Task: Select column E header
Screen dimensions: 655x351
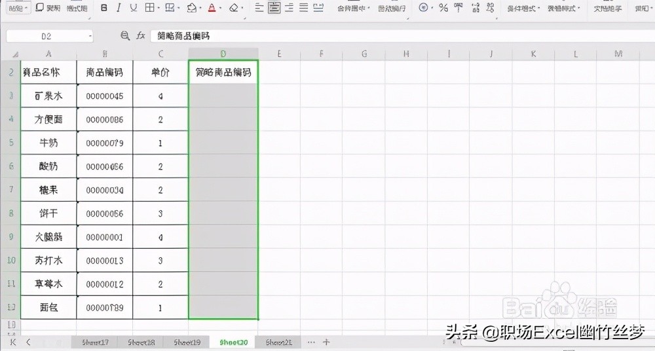Action: click(x=279, y=54)
